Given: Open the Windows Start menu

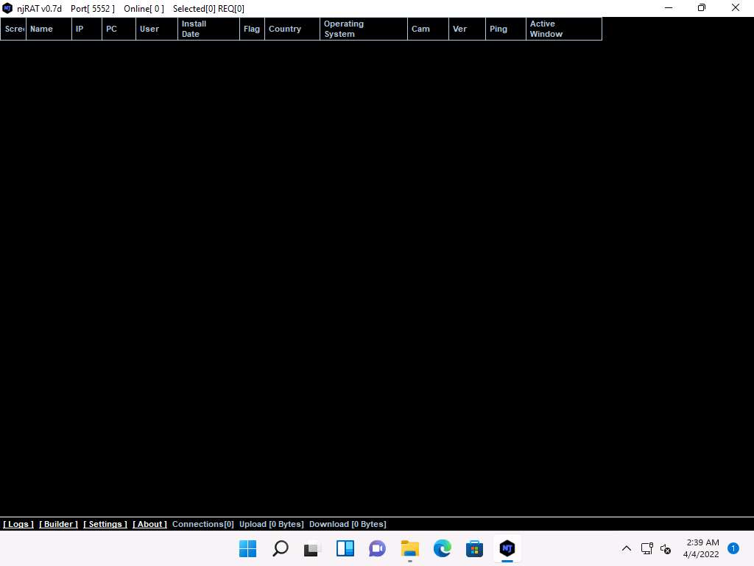Looking at the screenshot, I should [x=248, y=548].
